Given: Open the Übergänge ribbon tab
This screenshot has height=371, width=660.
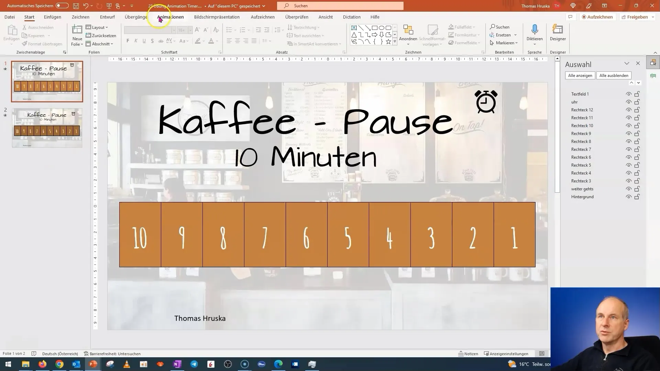Looking at the screenshot, I should pyautogui.click(x=136, y=17).
